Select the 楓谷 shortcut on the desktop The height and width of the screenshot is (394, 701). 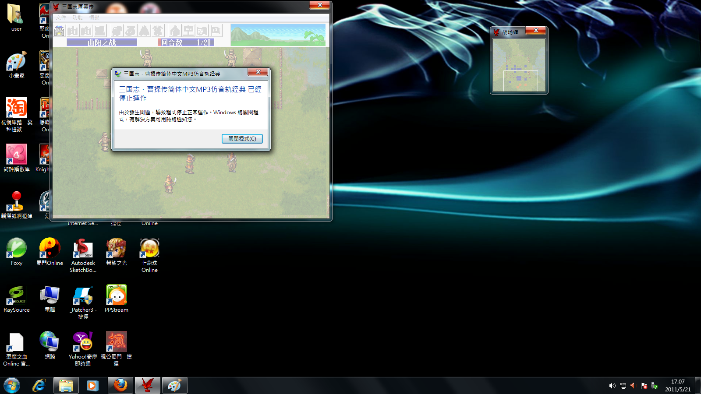point(116,349)
